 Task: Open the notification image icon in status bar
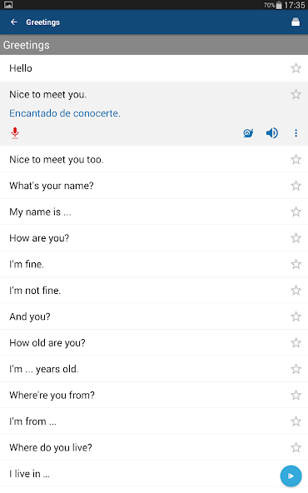click(x=8, y=5)
